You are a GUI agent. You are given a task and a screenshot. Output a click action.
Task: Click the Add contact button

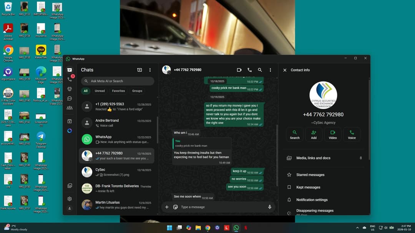314,134
